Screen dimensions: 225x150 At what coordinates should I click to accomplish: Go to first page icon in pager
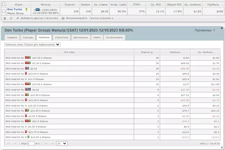(8, 143)
